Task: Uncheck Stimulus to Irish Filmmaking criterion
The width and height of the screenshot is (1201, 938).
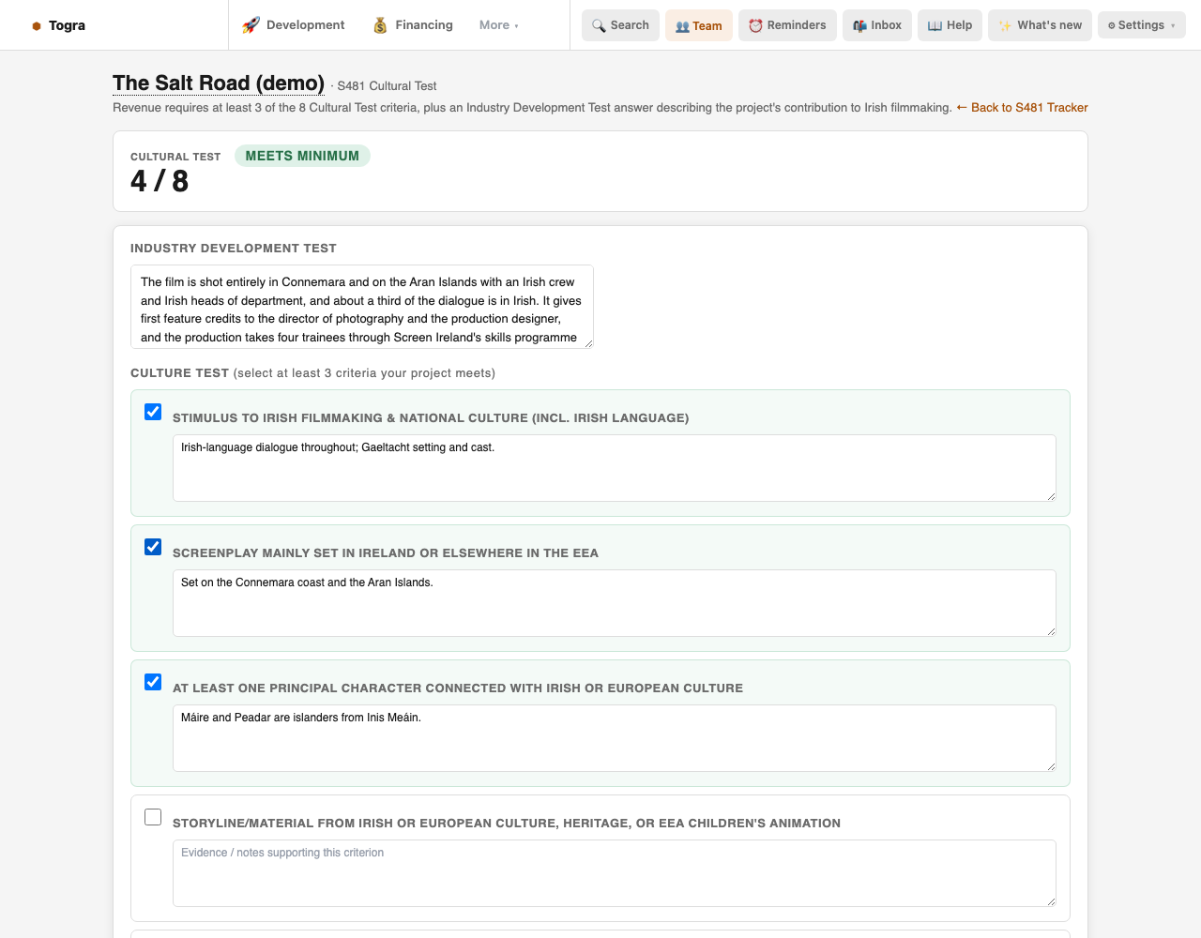Action: click(153, 412)
